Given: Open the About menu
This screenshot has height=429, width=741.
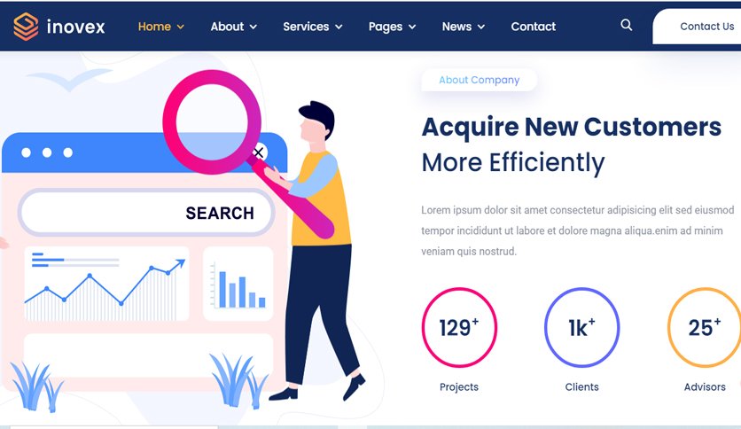Looking at the screenshot, I should click(227, 27).
